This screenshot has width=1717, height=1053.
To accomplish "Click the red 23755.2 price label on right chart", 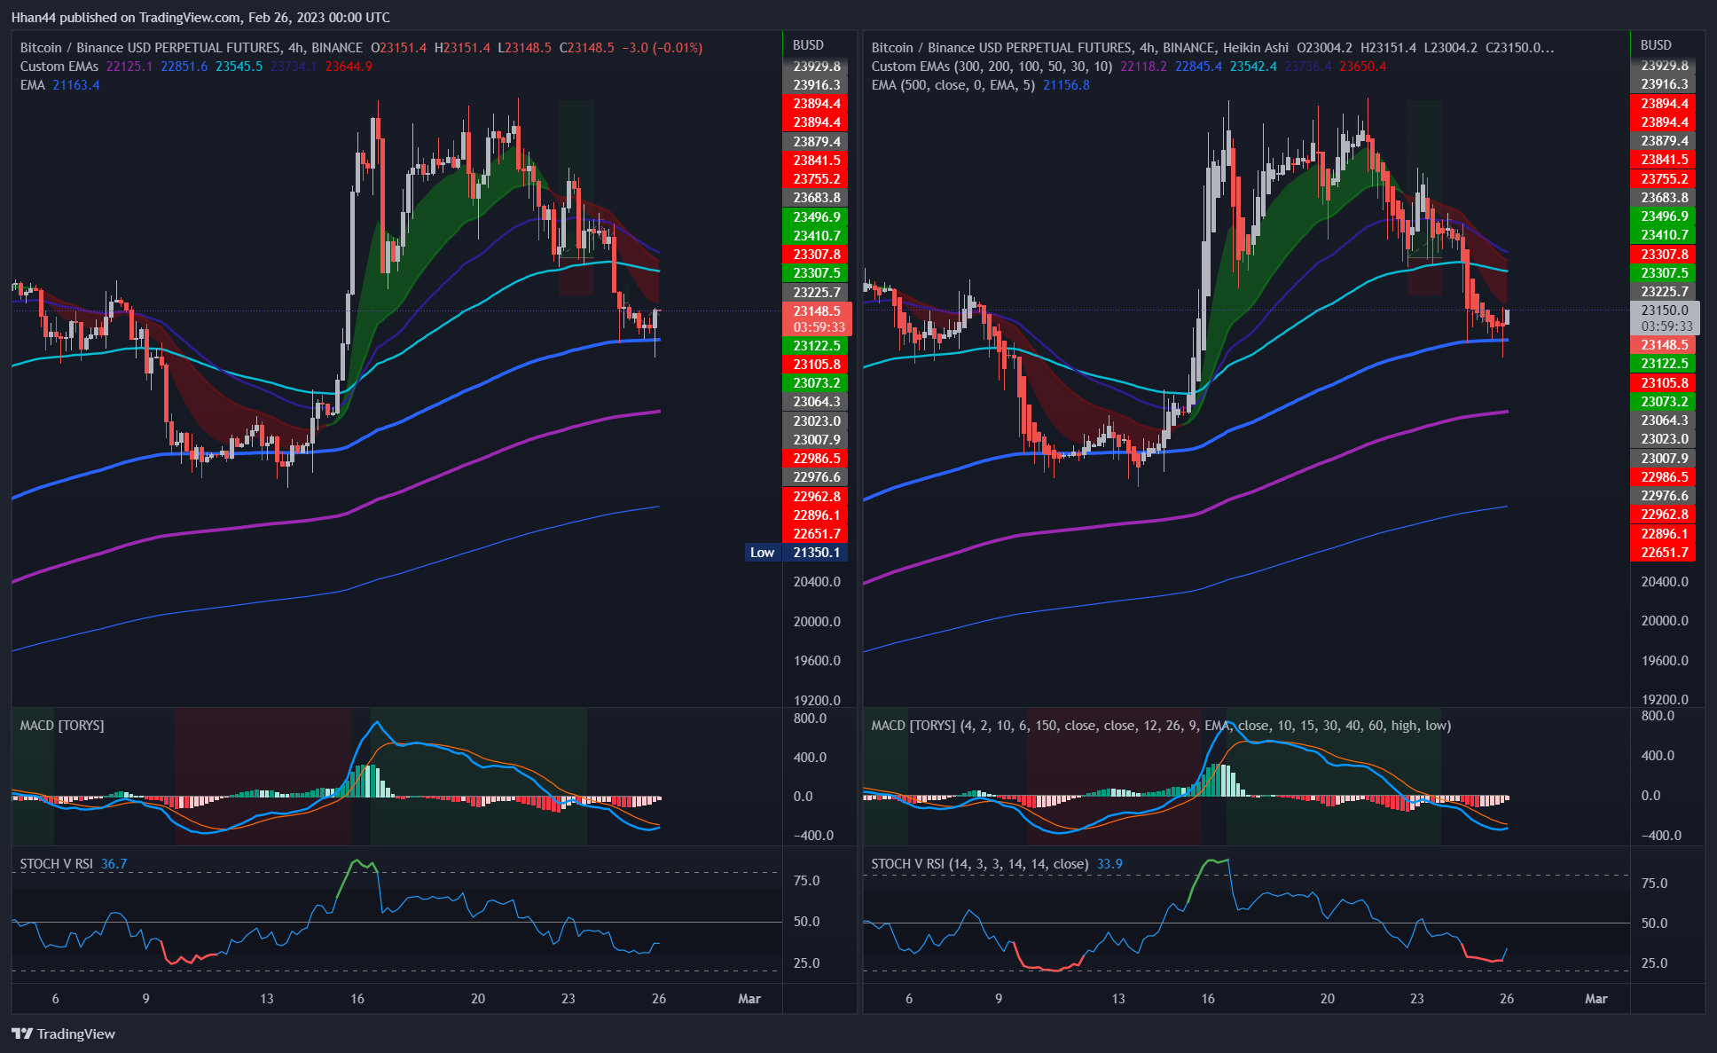I will pyautogui.click(x=1664, y=178).
